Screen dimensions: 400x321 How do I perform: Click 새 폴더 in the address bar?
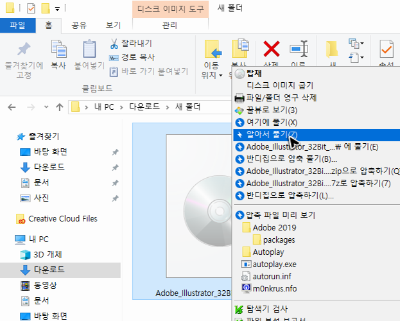point(187,107)
